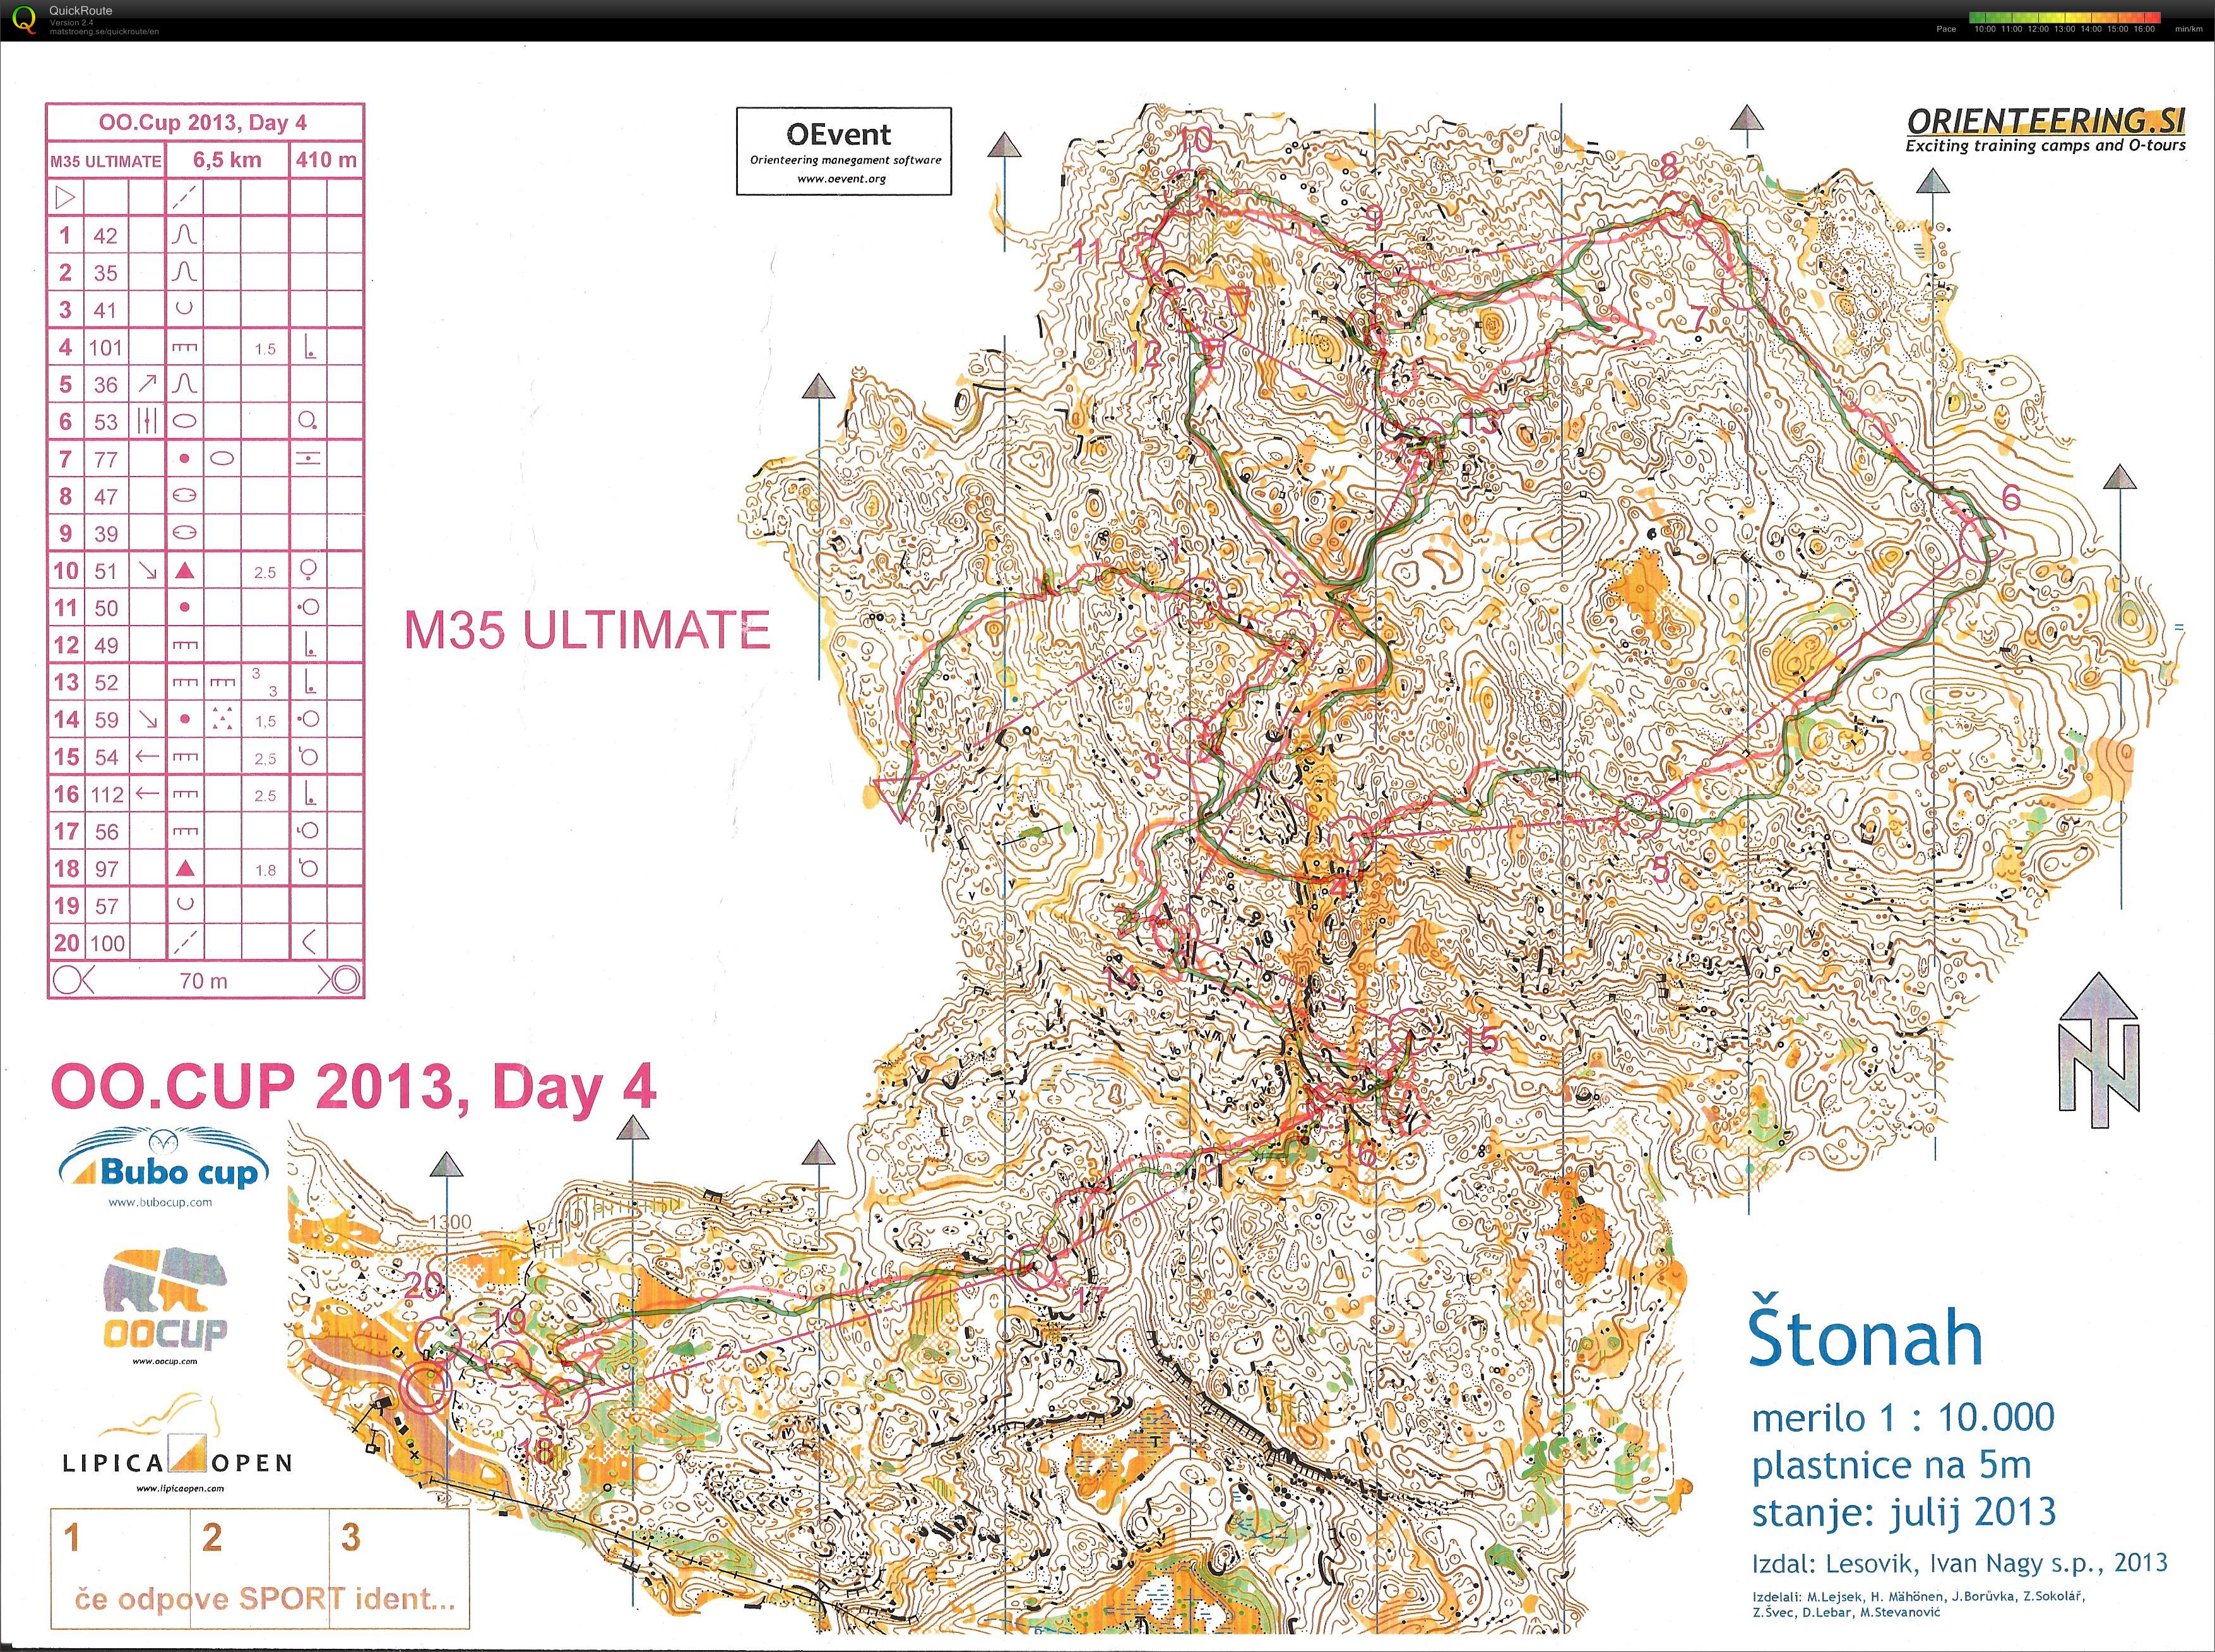Click control number 20 near the finish
This screenshot has height=1652, width=2215.
pos(424,1285)
